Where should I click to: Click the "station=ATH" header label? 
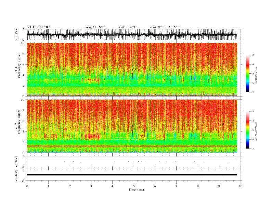point(127,27)
